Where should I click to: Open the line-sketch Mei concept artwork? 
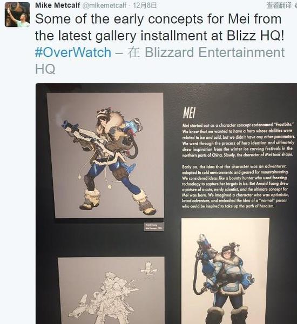(x=111, y=291)
